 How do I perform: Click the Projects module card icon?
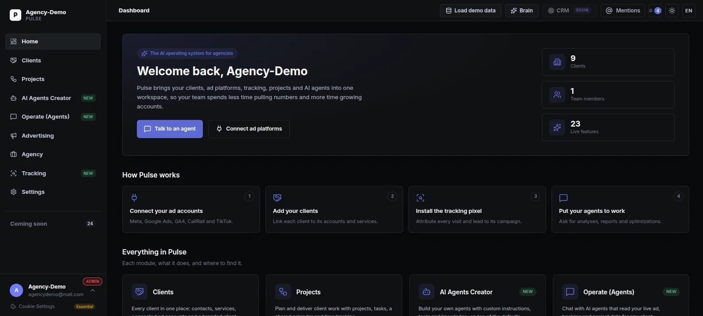(283, 292)
